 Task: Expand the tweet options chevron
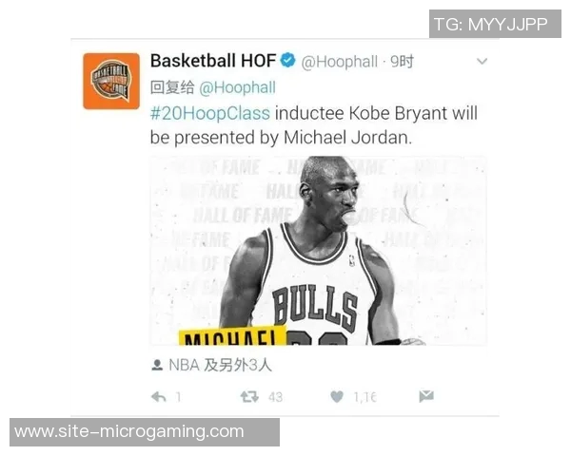(482, 61)
